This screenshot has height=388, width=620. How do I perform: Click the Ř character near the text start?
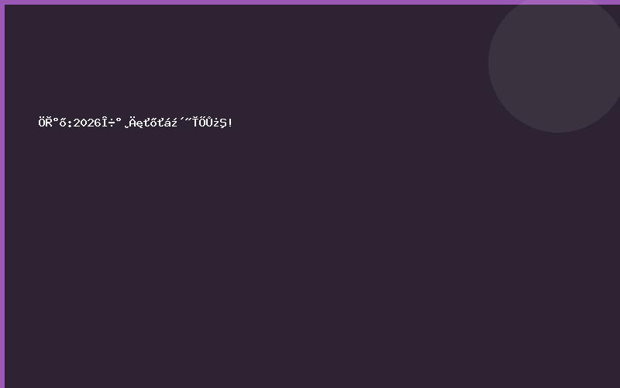click(49, 122)
